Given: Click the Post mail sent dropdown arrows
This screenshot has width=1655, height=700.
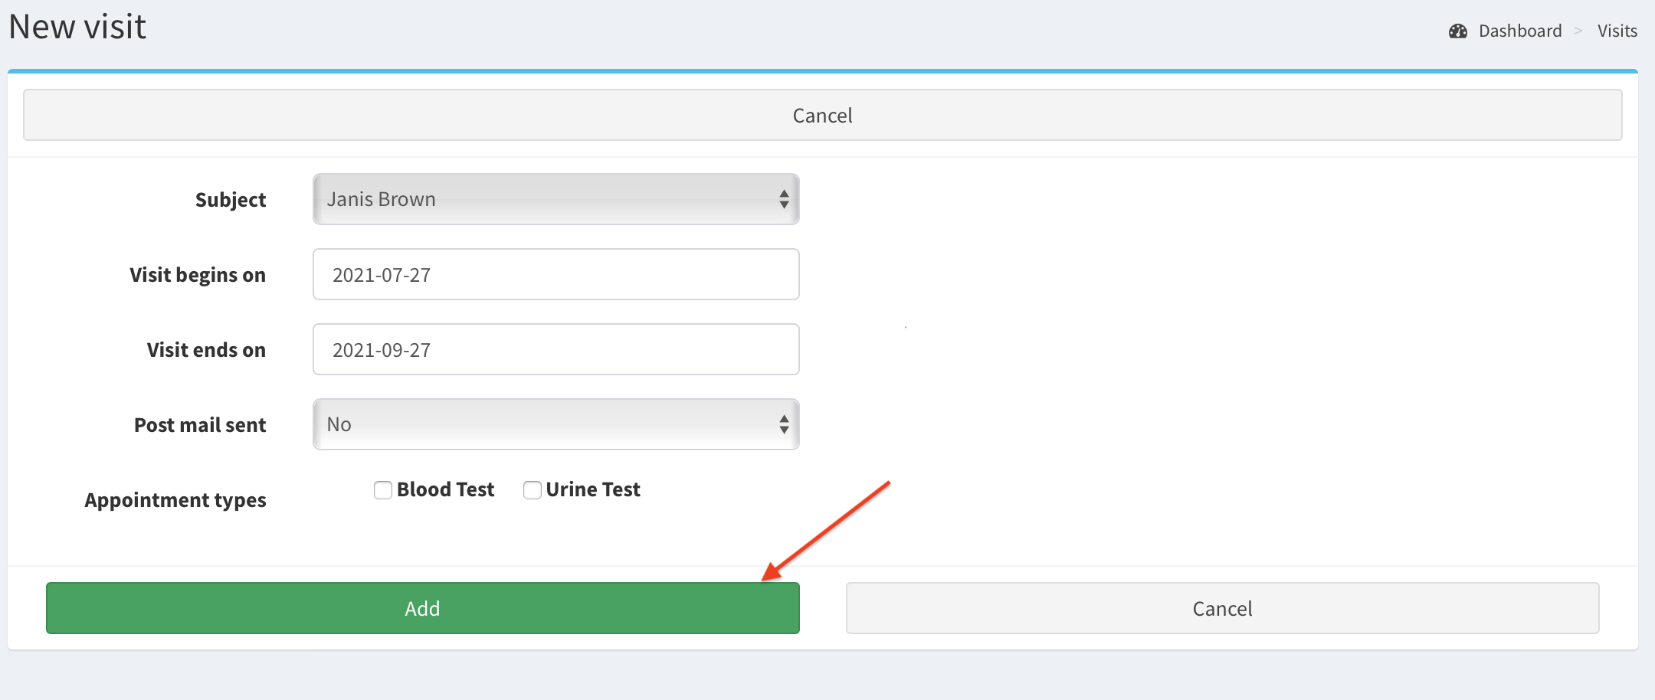Looking at the screenshot, I should pos(784,424).
